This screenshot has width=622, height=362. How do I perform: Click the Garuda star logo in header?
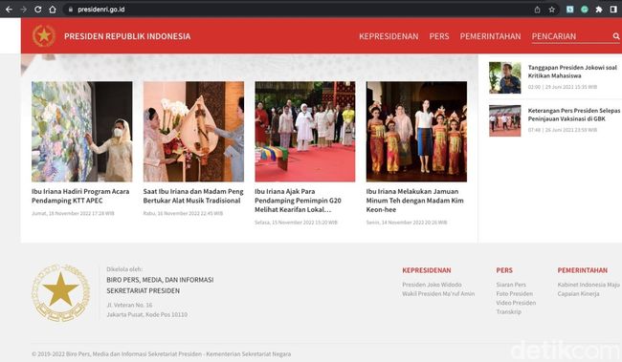click(44, 35)
